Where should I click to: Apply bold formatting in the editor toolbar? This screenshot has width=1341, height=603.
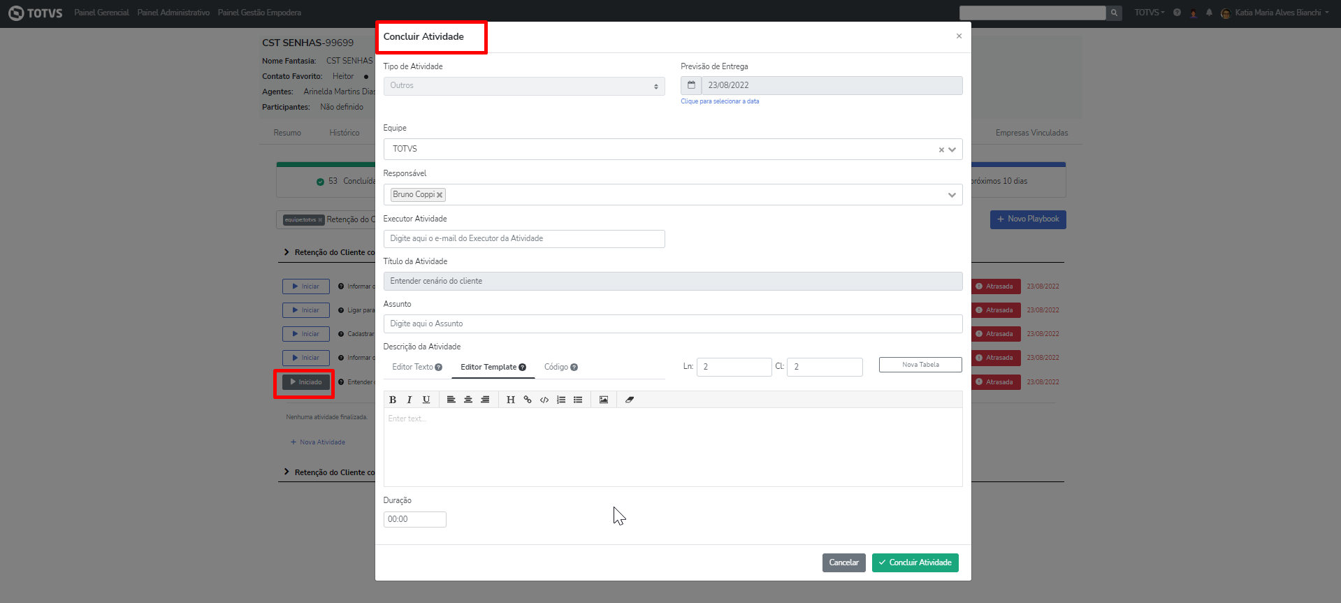coord(393,400)
